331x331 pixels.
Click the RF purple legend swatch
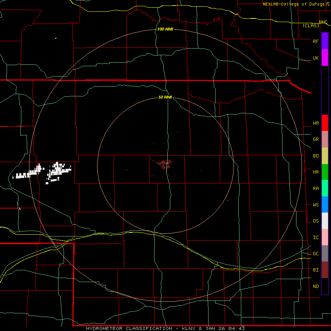(325, 41)
